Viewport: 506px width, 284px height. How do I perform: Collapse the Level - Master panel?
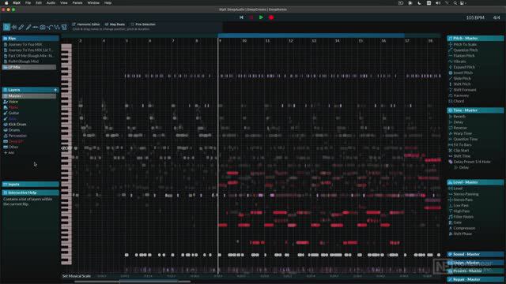pos(475,182)
